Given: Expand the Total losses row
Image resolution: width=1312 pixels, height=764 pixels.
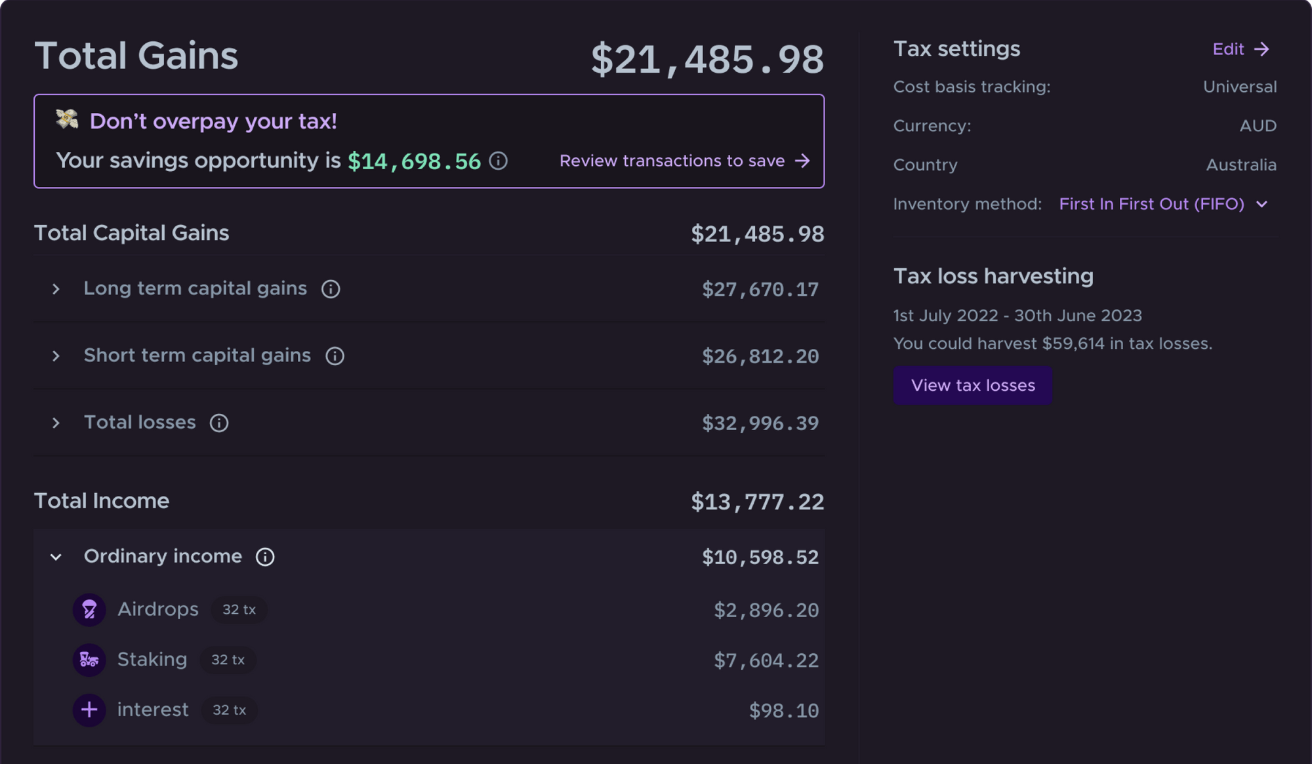Looking at the screenshot, I should 56,423.
